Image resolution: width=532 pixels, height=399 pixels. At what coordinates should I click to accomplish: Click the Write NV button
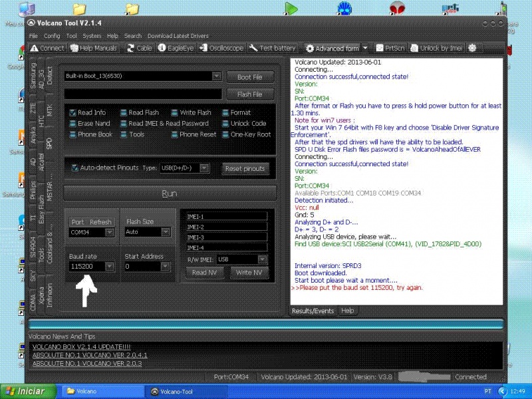249,273
